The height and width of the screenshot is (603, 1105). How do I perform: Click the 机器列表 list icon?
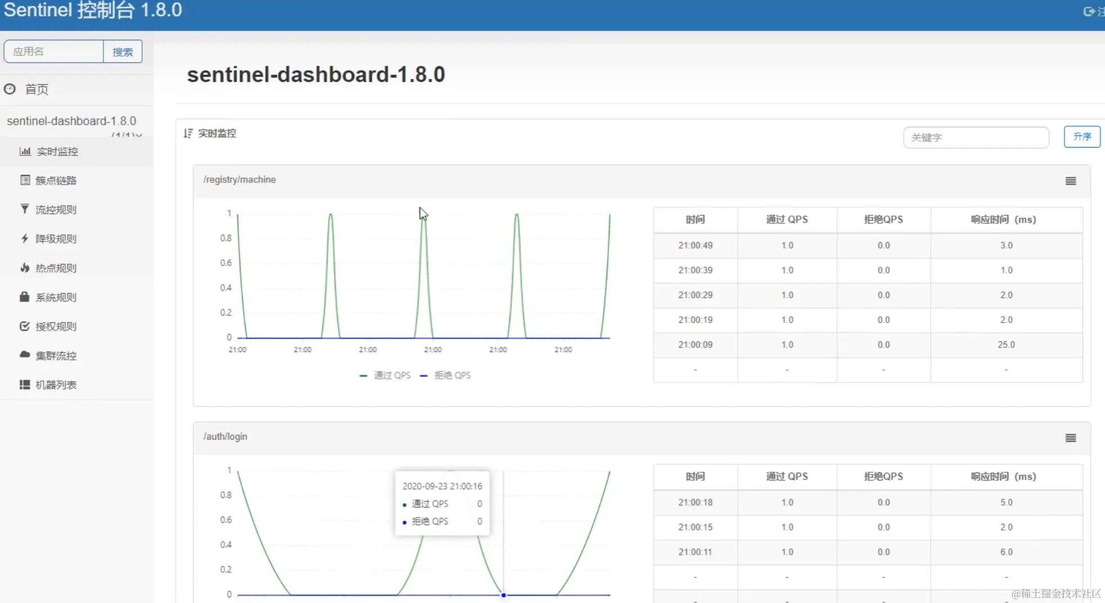(x=25, y=385)
